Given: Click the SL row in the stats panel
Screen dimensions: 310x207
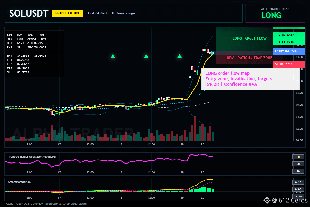Looking at the screenshot, I should coord(18,73).
